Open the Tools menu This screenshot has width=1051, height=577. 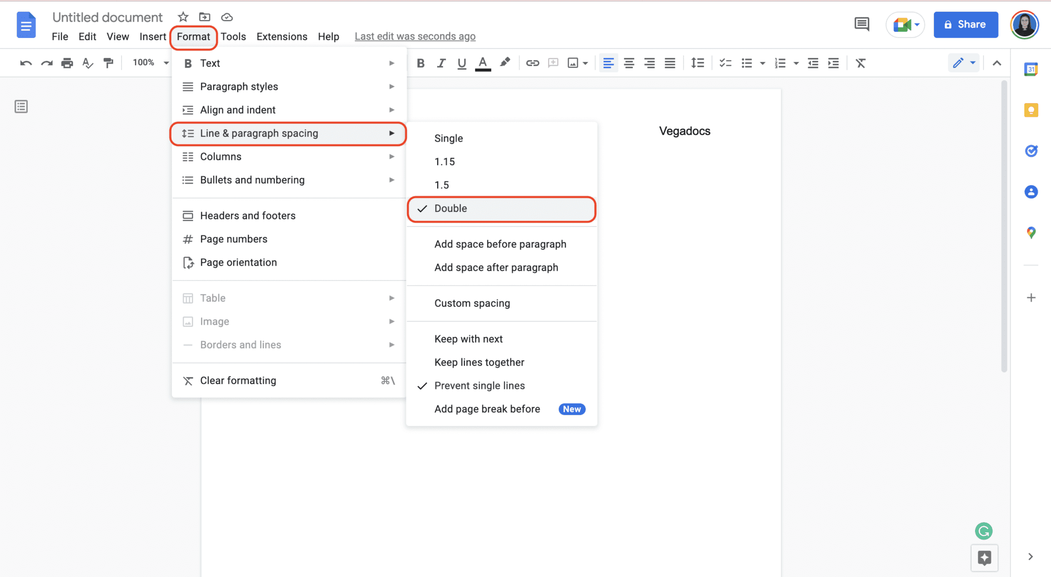pos(233,36)
